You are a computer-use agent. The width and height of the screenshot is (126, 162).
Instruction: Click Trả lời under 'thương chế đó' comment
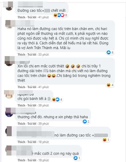tap(32, 124)
